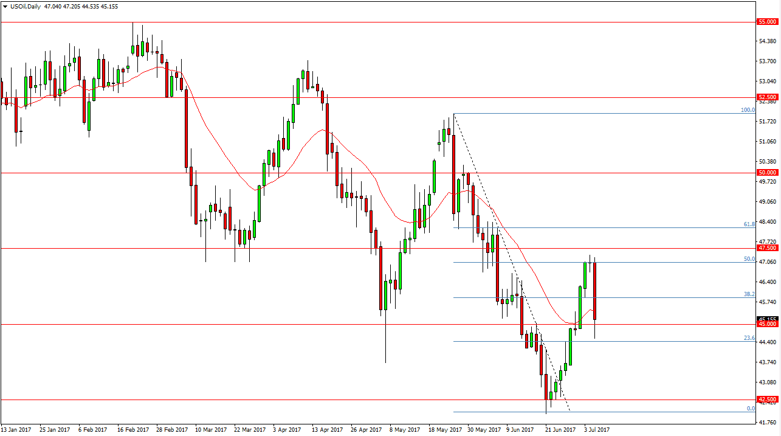Click the 54.380 price axis value
Image resolution: width=781 pixels, height=436 pixels.
click(769, 41)
